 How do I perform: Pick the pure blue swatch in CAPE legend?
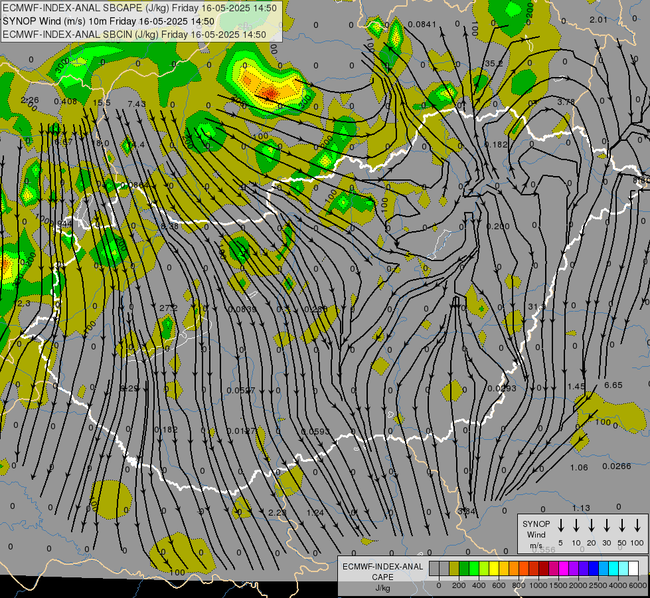coord(593,569)
